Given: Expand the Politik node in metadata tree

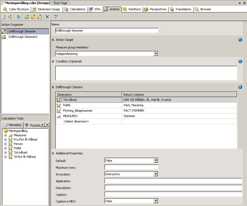Looking at the screenshot, I should [5, 148].
